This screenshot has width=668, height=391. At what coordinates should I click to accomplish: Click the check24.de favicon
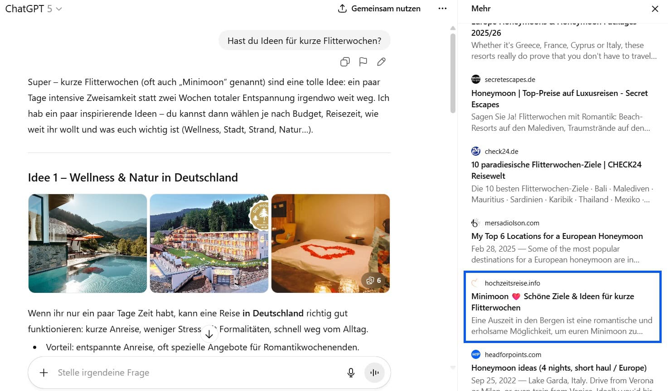click(476, 151)
